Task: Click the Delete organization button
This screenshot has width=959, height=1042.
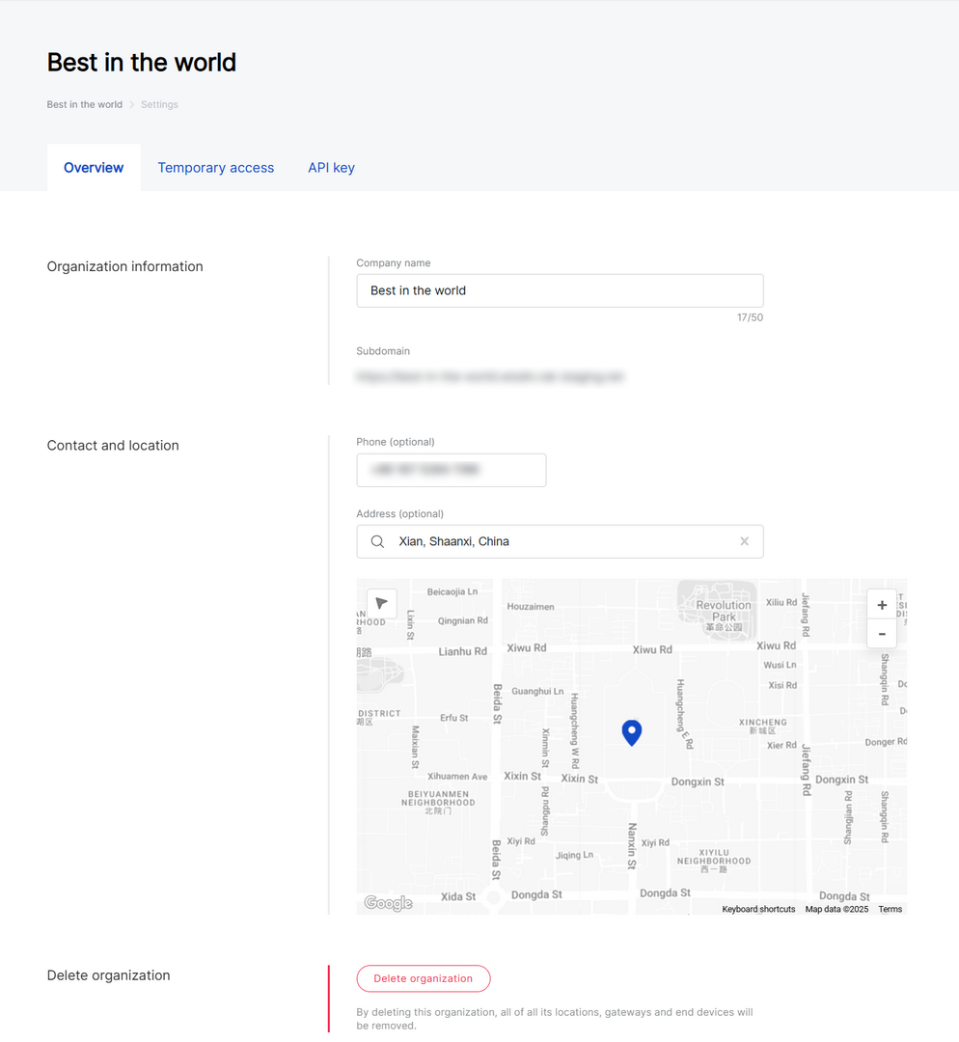Action: click(x=423, y=977)
